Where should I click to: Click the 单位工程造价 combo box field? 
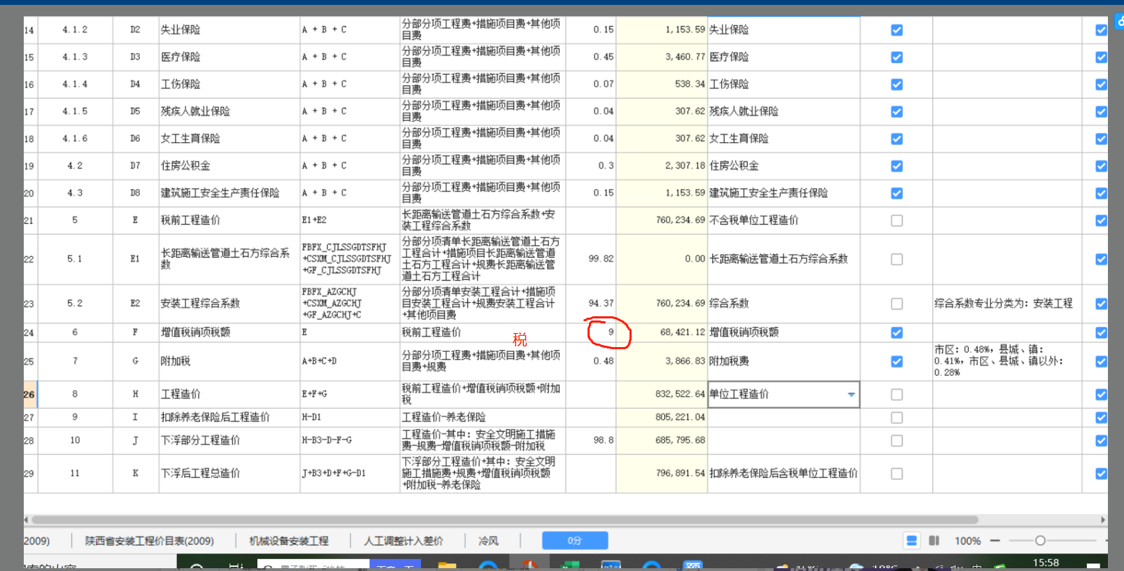(783, 395)
